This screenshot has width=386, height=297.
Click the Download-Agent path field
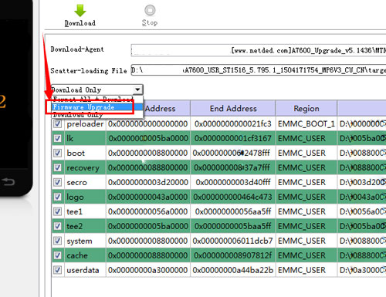click(259, 50)
